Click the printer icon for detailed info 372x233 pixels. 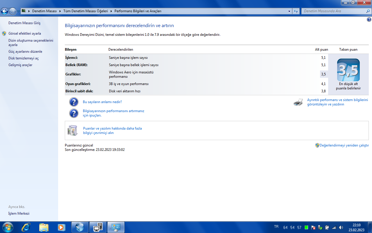pyautogui.click(x=298, y=102)
